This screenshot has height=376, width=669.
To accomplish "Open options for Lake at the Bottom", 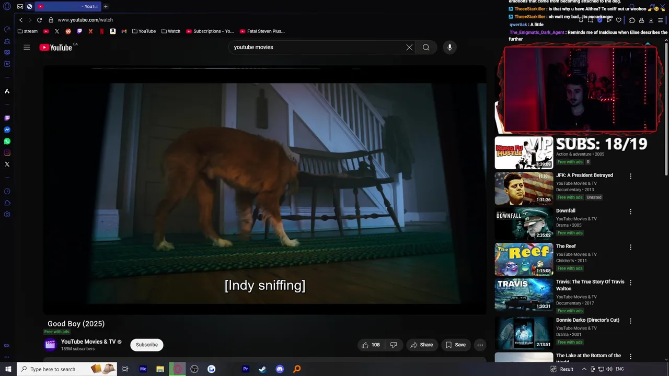I will [630, 357].
